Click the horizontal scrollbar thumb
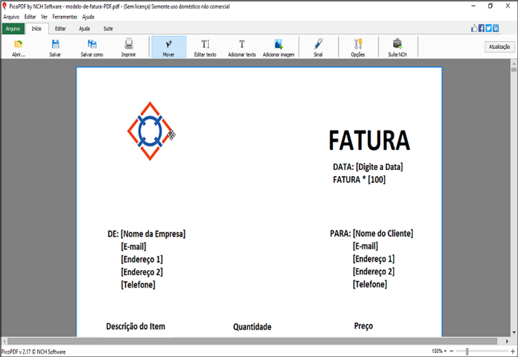The height and width of the screenshot is (357, 518). pos(252,341)
